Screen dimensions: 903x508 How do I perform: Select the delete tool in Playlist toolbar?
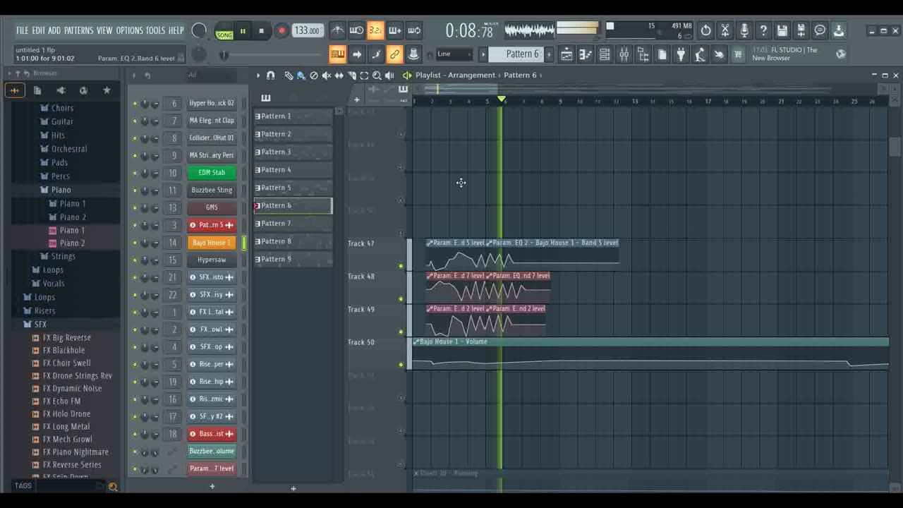coord(314,75)
